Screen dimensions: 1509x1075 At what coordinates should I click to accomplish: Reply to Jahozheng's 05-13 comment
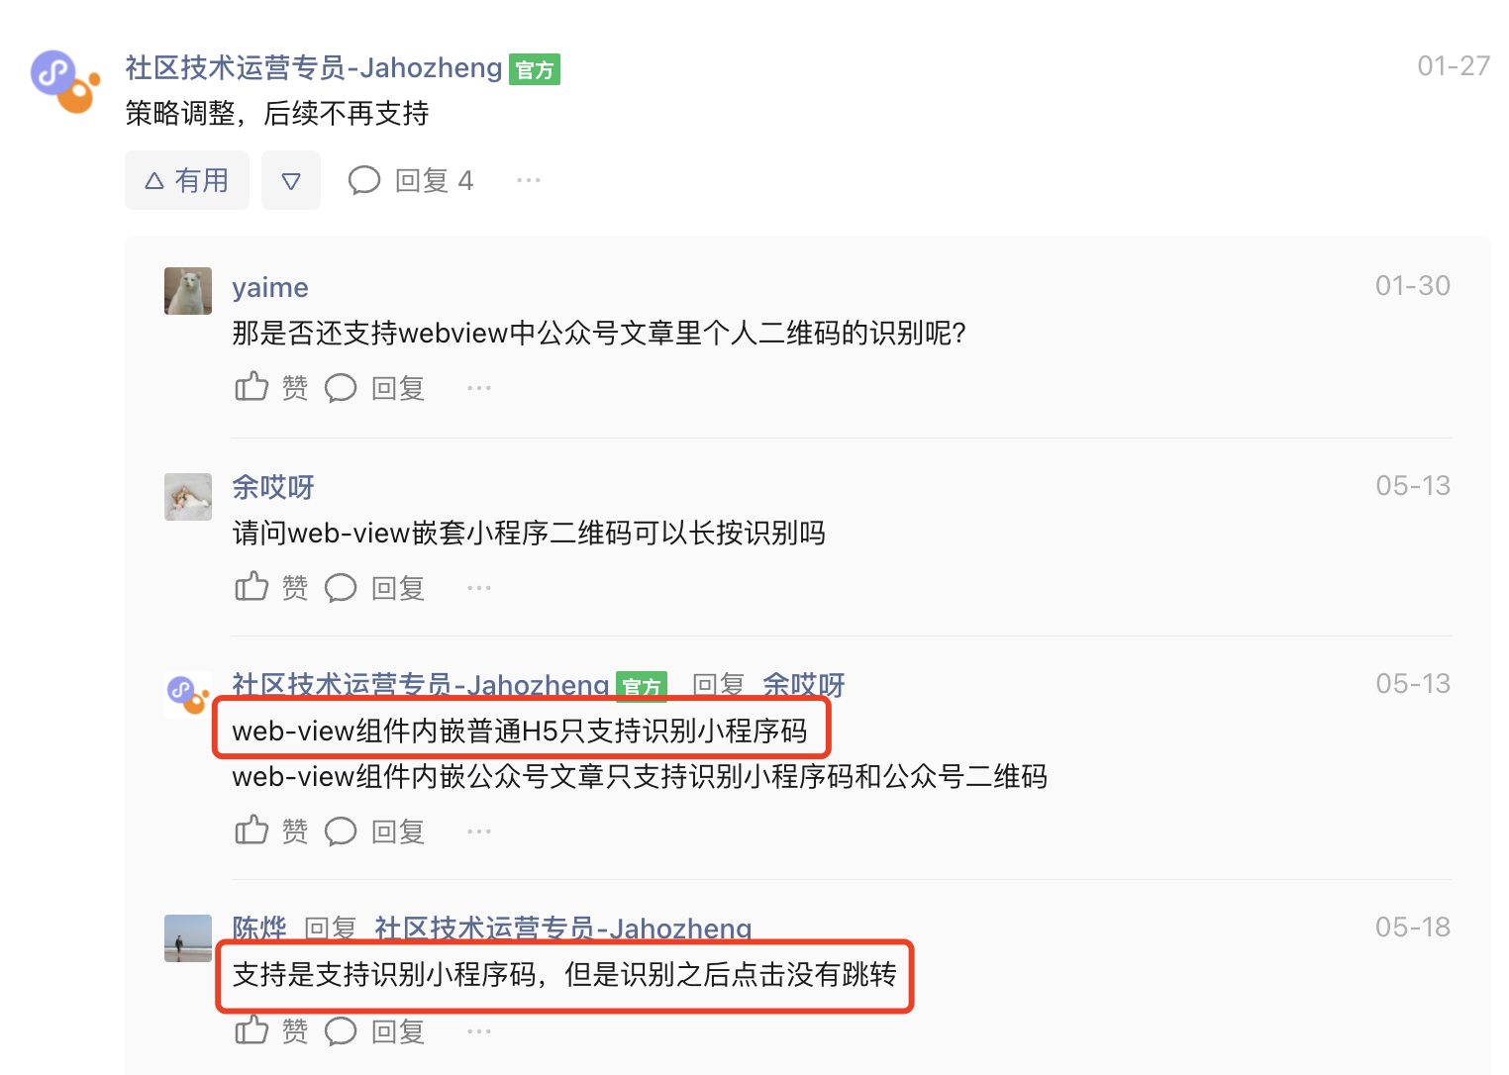pos(375,831)
